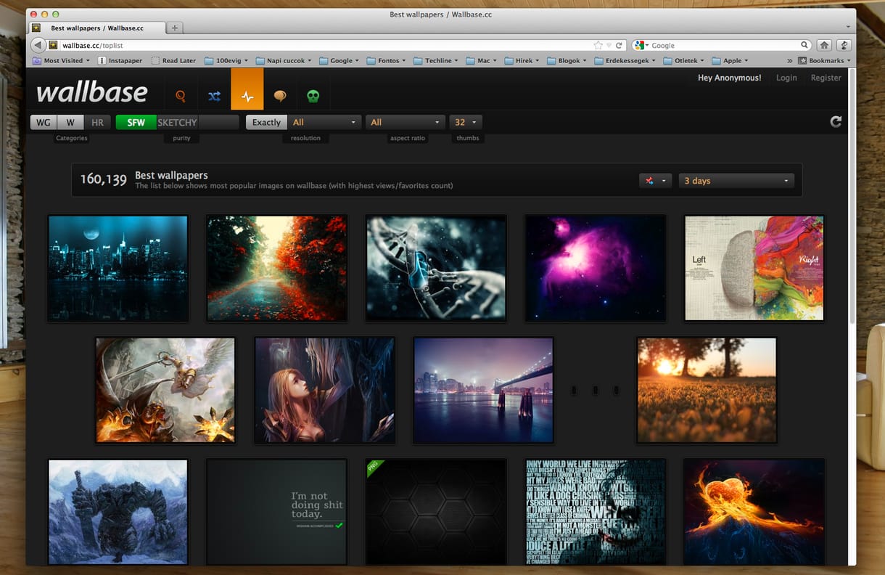Open the speech bubble forum icon
The image size is (885, 575).
tap(280, 96)
